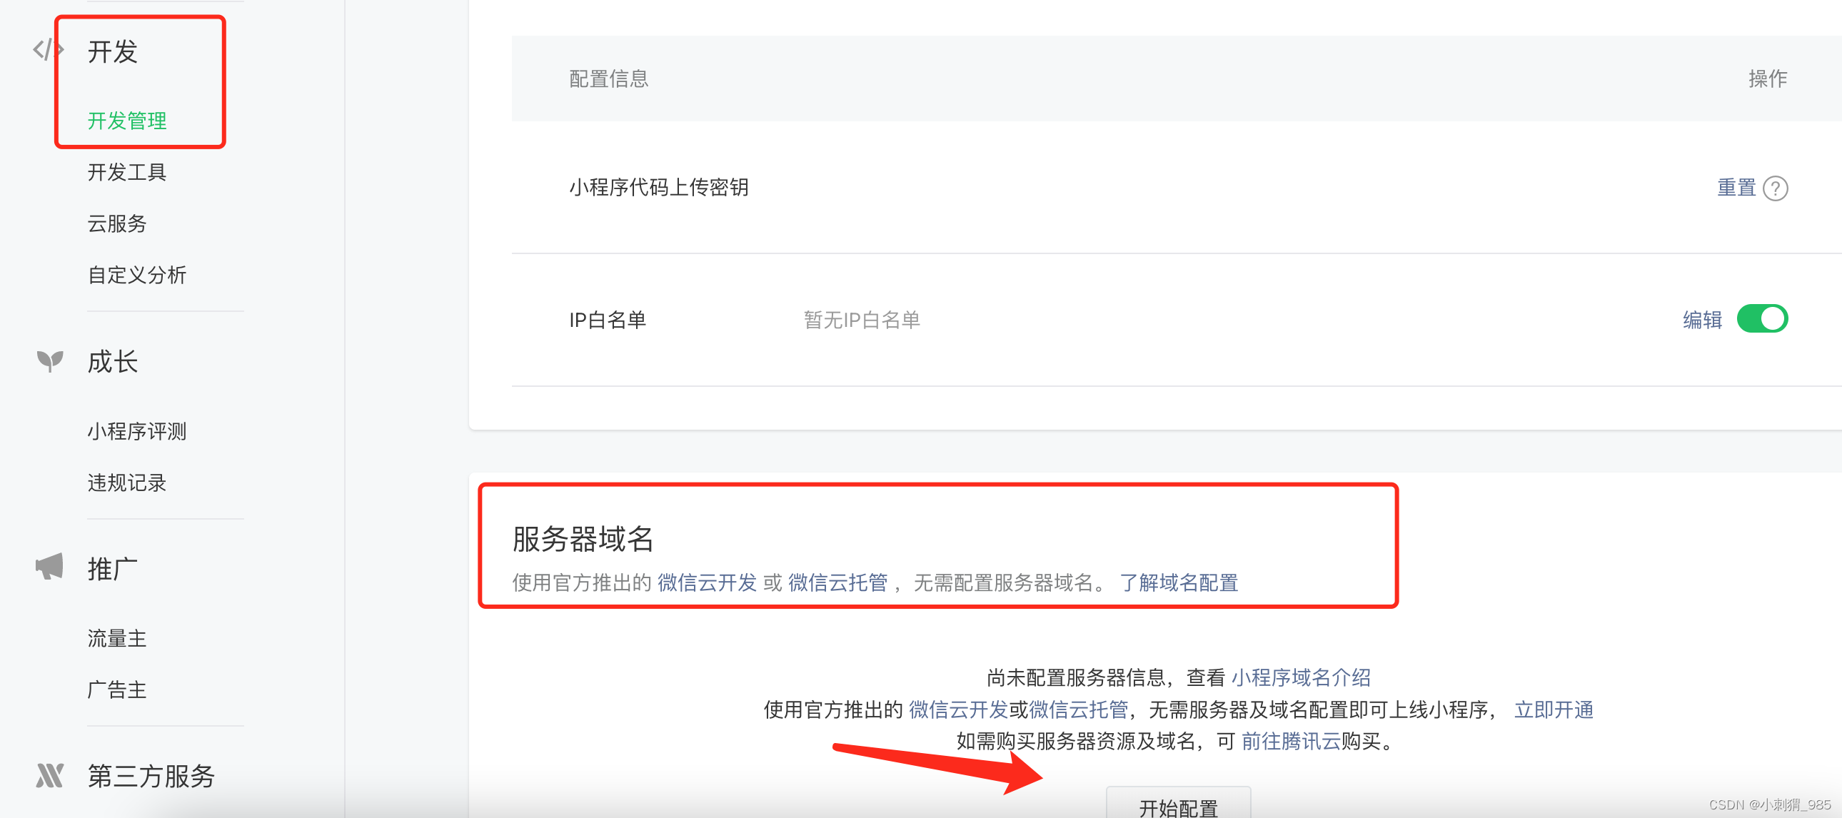Click 微信云托管 link in the notice paragraph
The height and width of the screenshot is (818, 1842).
click(1078, 710)
